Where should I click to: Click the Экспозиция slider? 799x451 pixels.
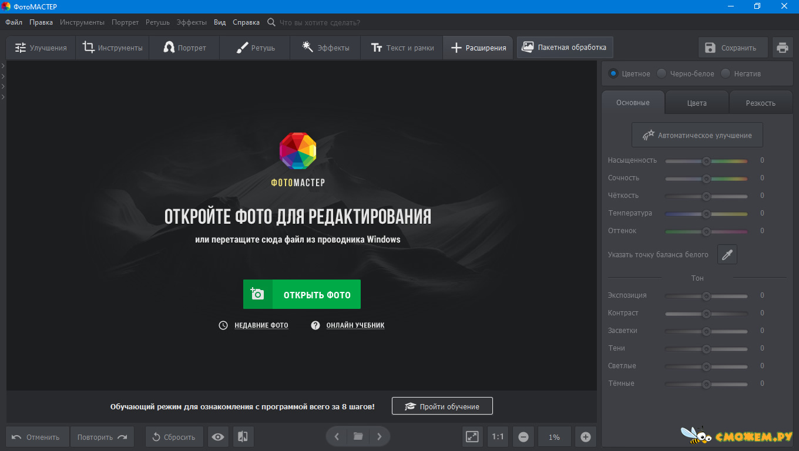point(706,295)
